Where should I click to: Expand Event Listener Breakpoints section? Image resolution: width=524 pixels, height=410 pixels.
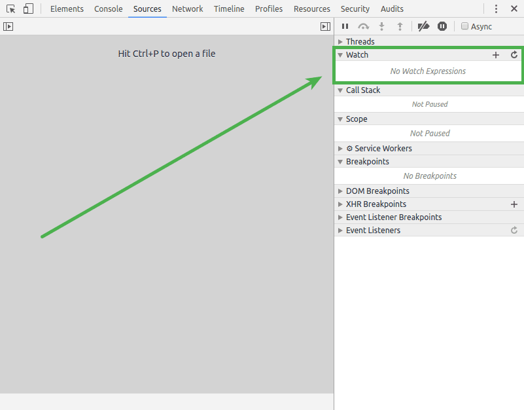point(340,217)
